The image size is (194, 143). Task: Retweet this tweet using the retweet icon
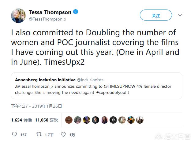pos(39,134)
